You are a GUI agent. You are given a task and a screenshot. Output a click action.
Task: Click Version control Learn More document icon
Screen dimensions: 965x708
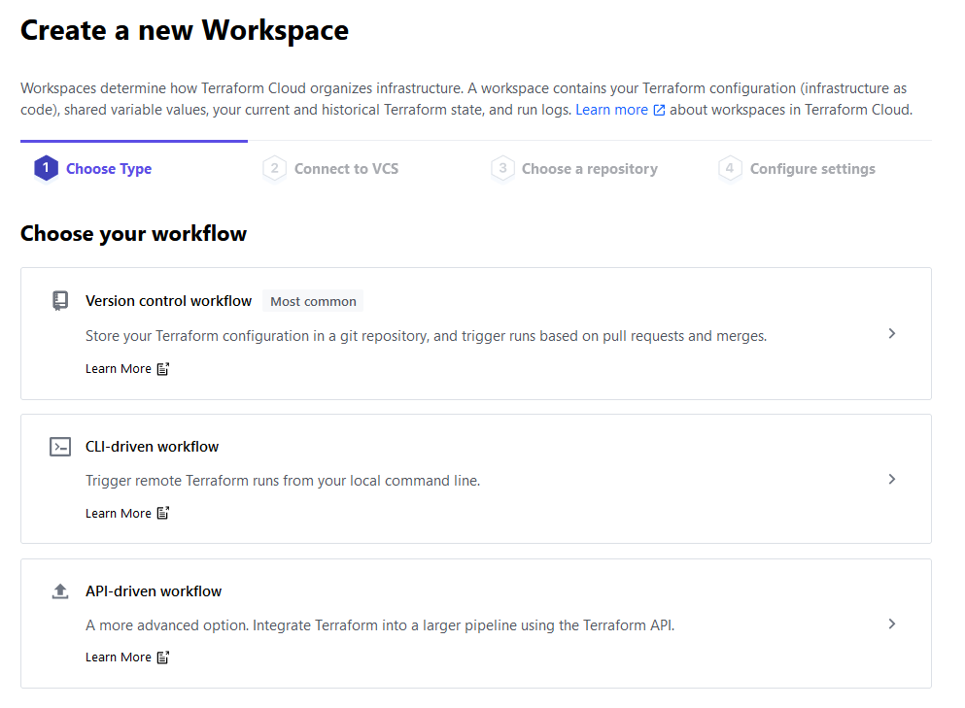[163, 368]
